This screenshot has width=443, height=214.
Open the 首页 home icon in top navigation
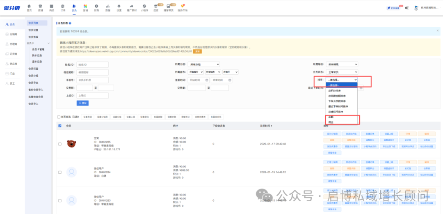pos(29,6)
